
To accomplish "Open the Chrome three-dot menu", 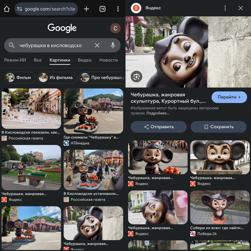I will [118, 9].
